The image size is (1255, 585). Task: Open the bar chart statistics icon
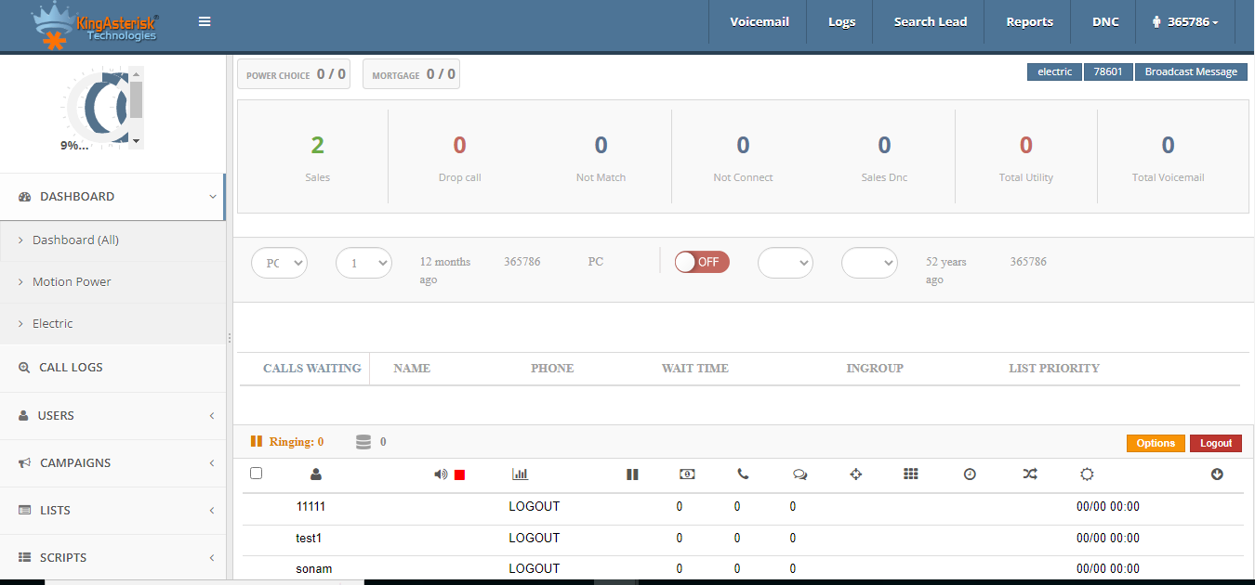(520, 474)
